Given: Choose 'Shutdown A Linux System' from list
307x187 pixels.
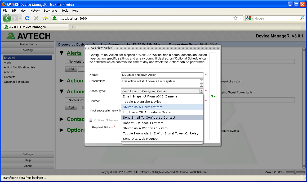Looking at the screenshot, I should (143, 107).
